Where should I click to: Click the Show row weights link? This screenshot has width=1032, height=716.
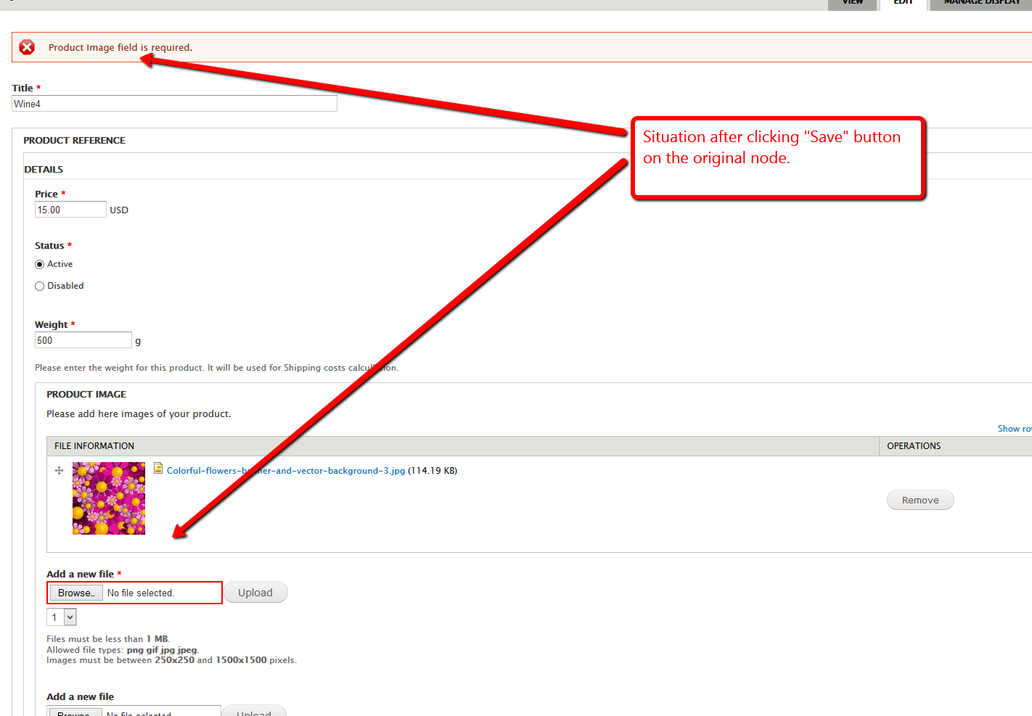[1015, 428]
